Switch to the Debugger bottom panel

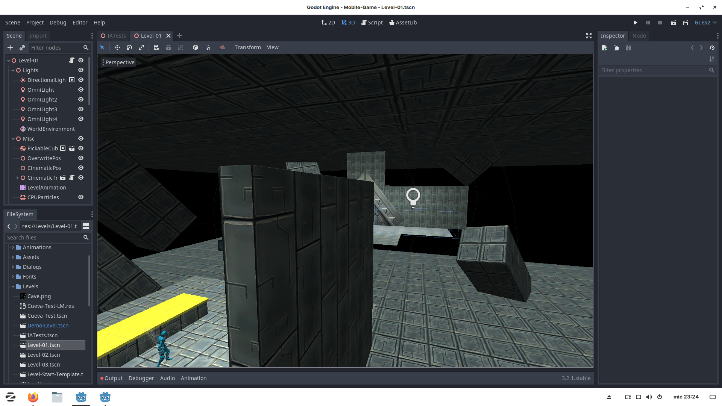141,378
